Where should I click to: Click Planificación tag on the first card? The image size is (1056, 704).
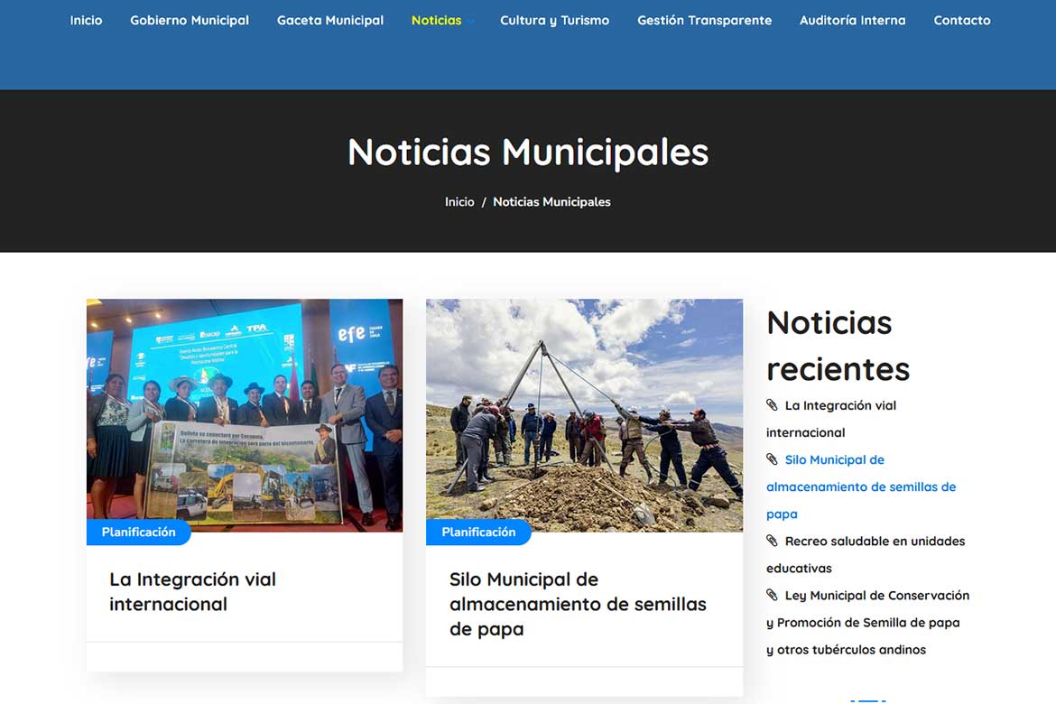(x=138, y=533)
